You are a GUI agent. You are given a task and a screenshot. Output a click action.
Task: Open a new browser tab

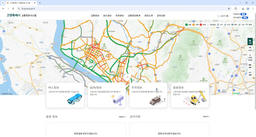tap(40, 3)
